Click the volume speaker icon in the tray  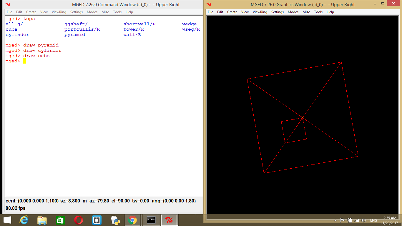[x=364, y=220]
